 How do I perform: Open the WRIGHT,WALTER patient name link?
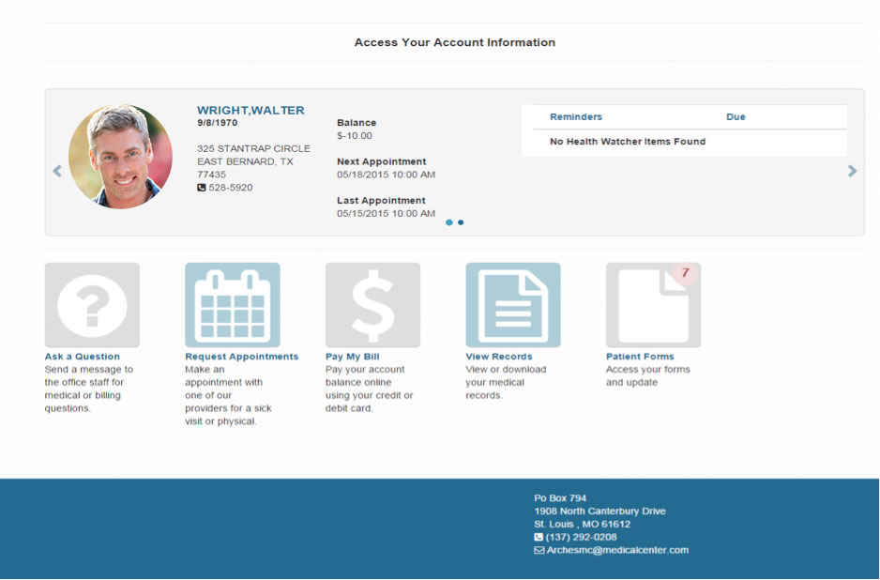click(x=250, y=110)
